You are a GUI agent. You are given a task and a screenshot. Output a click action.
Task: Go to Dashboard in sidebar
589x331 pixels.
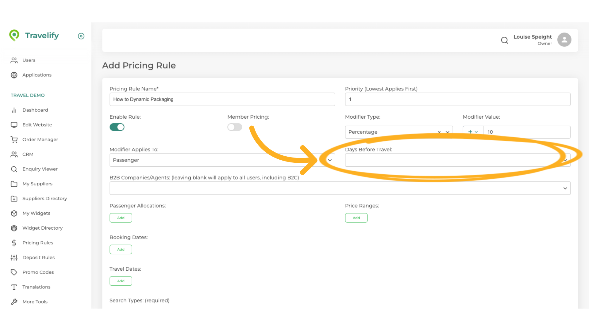(35, 110)
